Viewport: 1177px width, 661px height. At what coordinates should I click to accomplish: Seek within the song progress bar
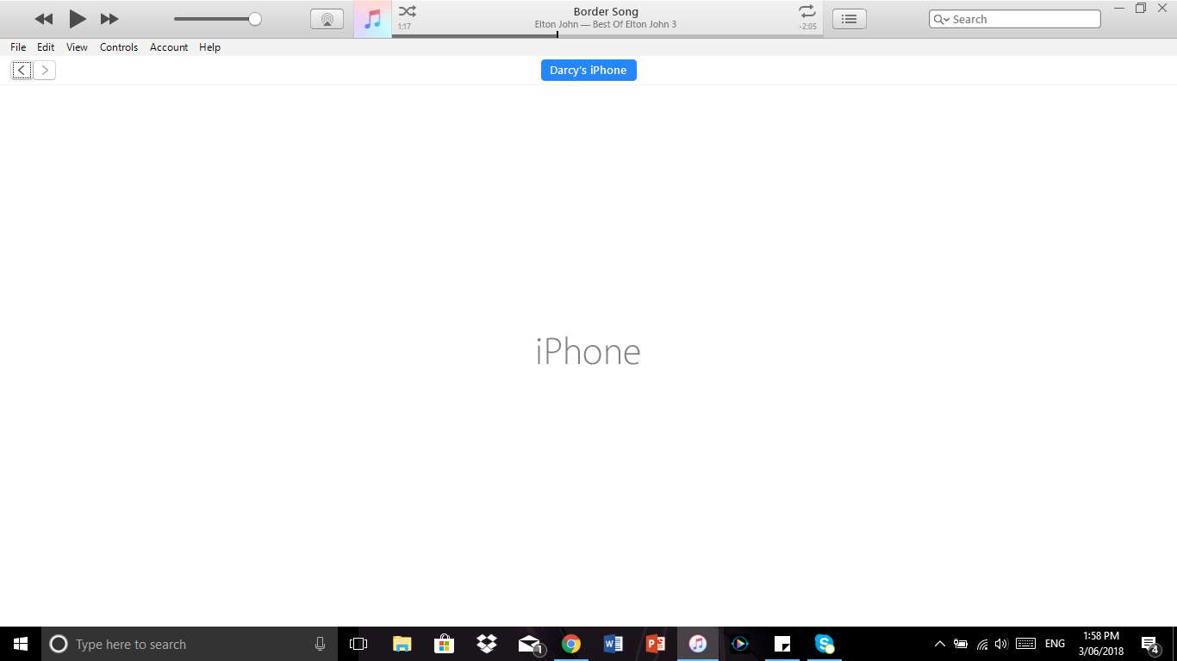tap(607, 35)
